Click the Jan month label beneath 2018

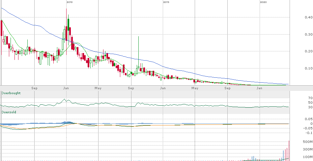pyautogui.click(x=66, y=88)
